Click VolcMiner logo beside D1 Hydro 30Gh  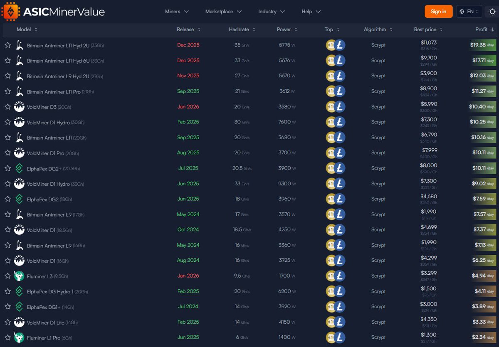click(19, 122)
